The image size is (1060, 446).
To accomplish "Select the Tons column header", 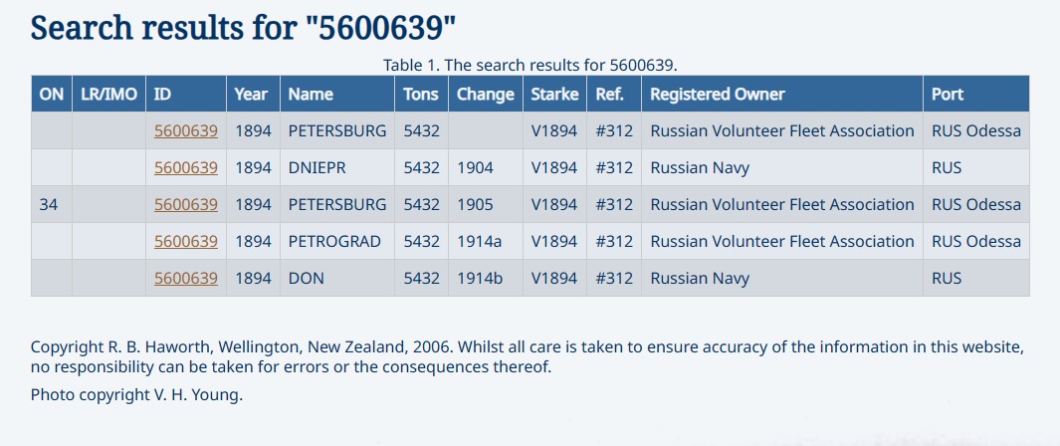I will [421, 95].
